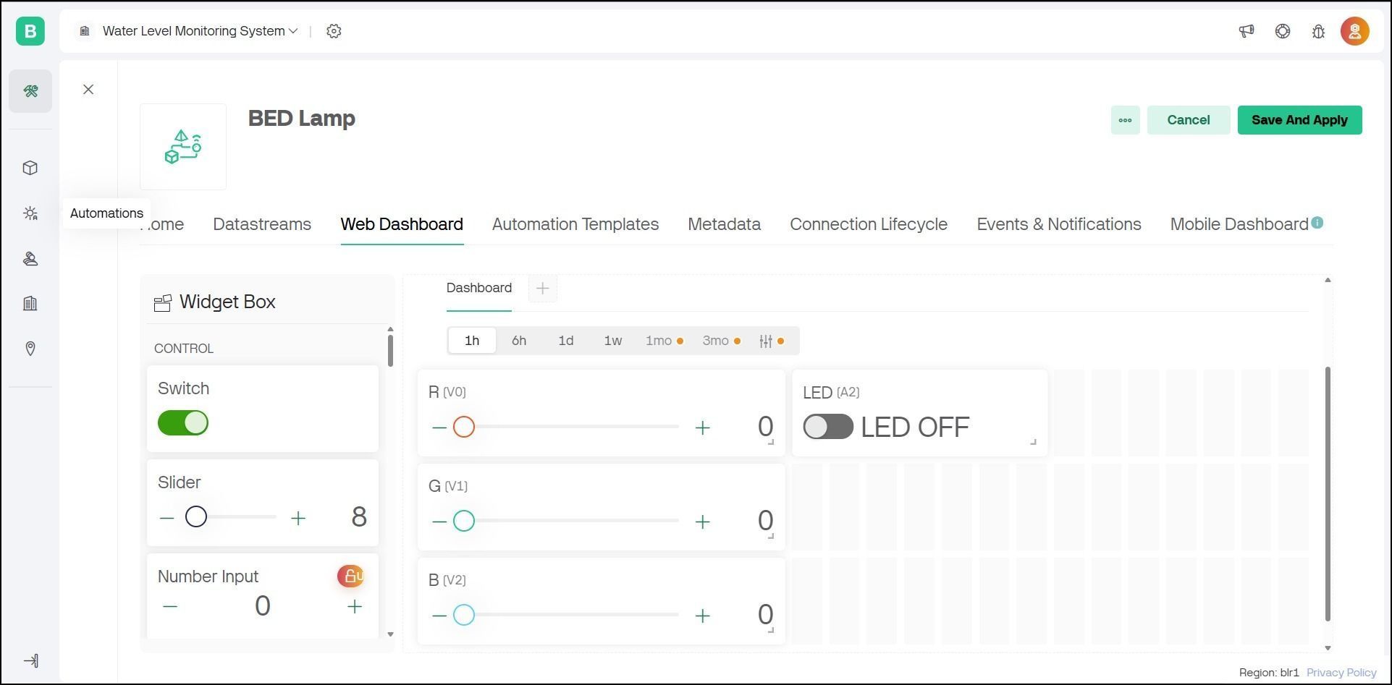Add a new dashboard tab with plus

point(542,289)
